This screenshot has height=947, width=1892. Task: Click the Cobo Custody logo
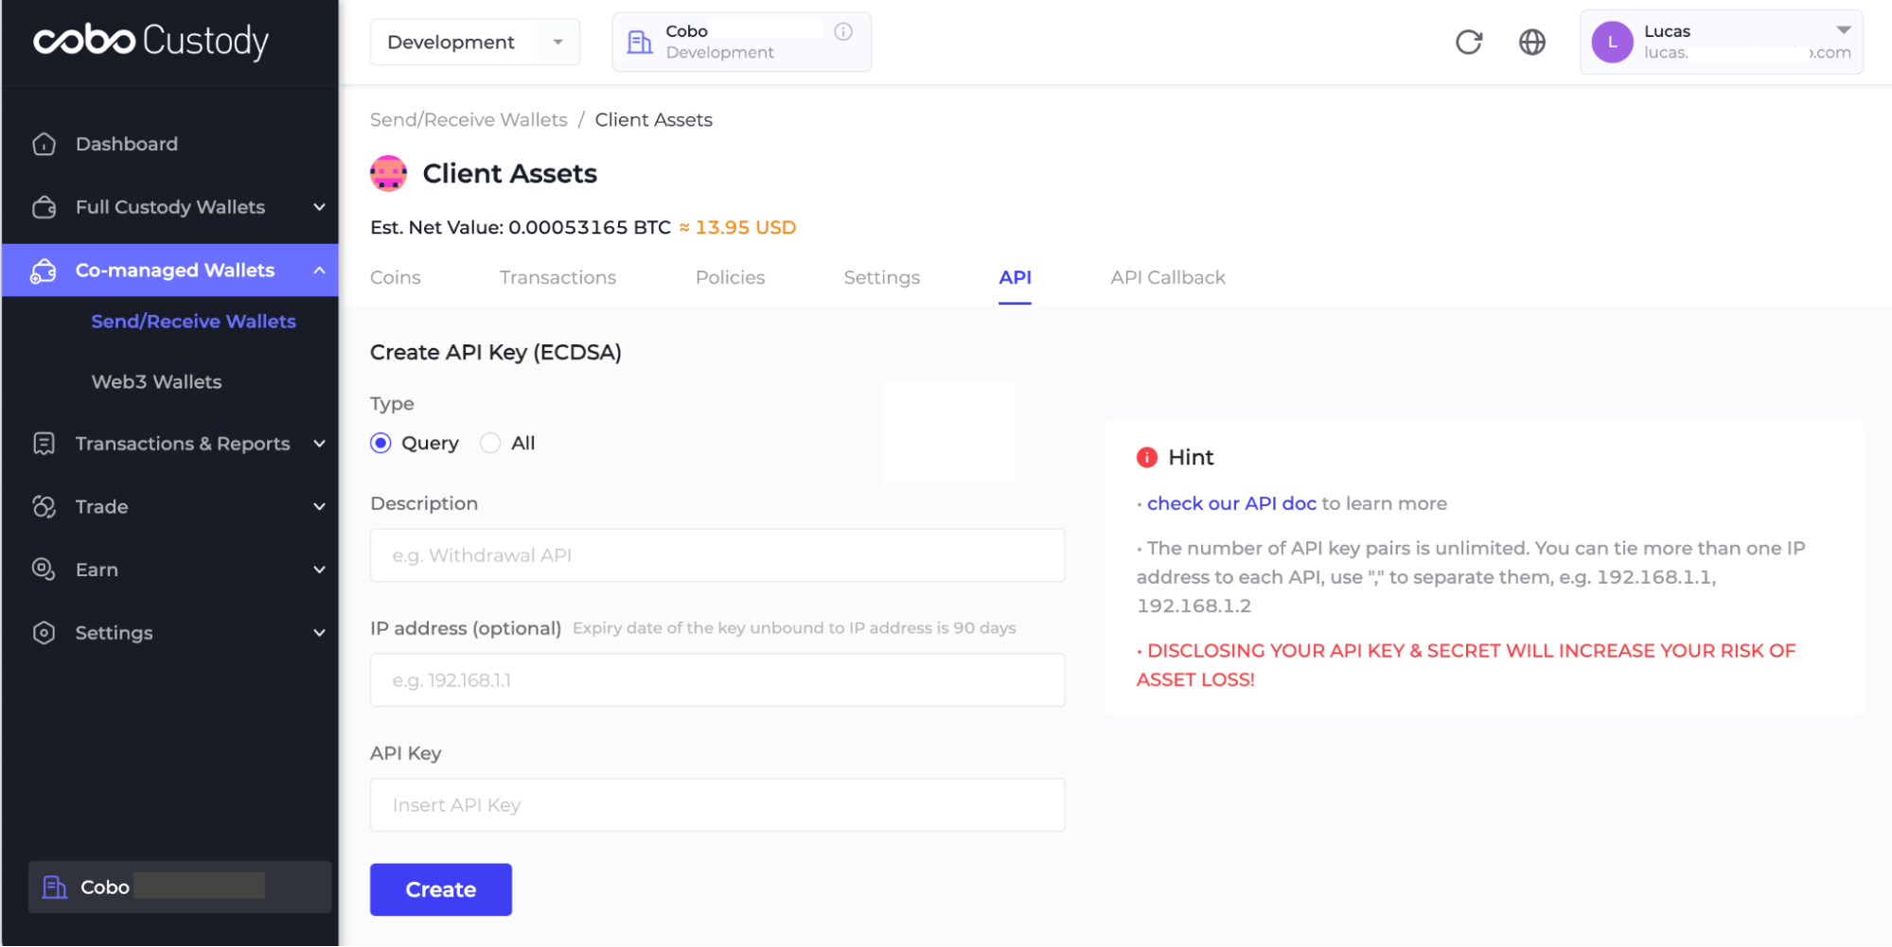(x=151, y=41)
